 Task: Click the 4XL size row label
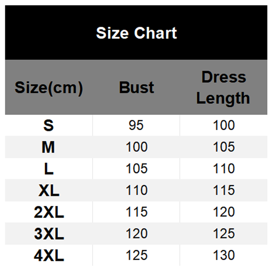(49, 255)
